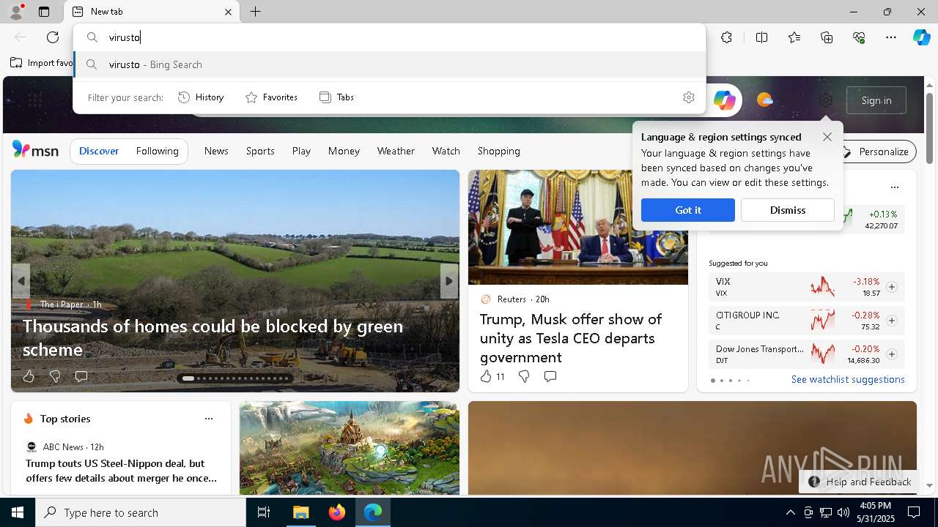Open the Sports menu item

click(x=260, y=151)
